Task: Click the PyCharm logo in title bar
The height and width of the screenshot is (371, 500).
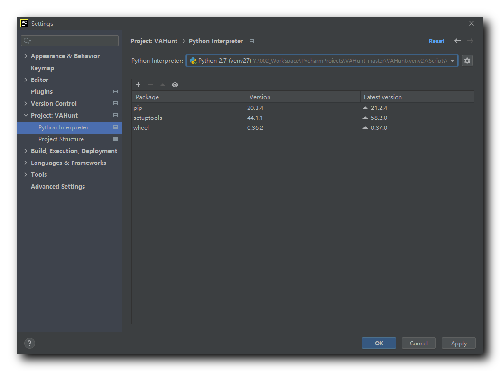Action: [x=24, y=23]
